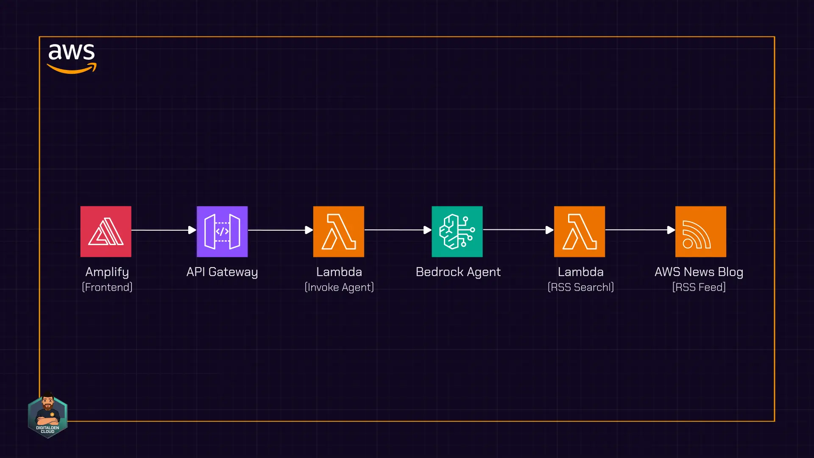Screen dimensions: 814x458
Task: Click the DigitalDen Cloud avatar badge
Action: point(47,415)
